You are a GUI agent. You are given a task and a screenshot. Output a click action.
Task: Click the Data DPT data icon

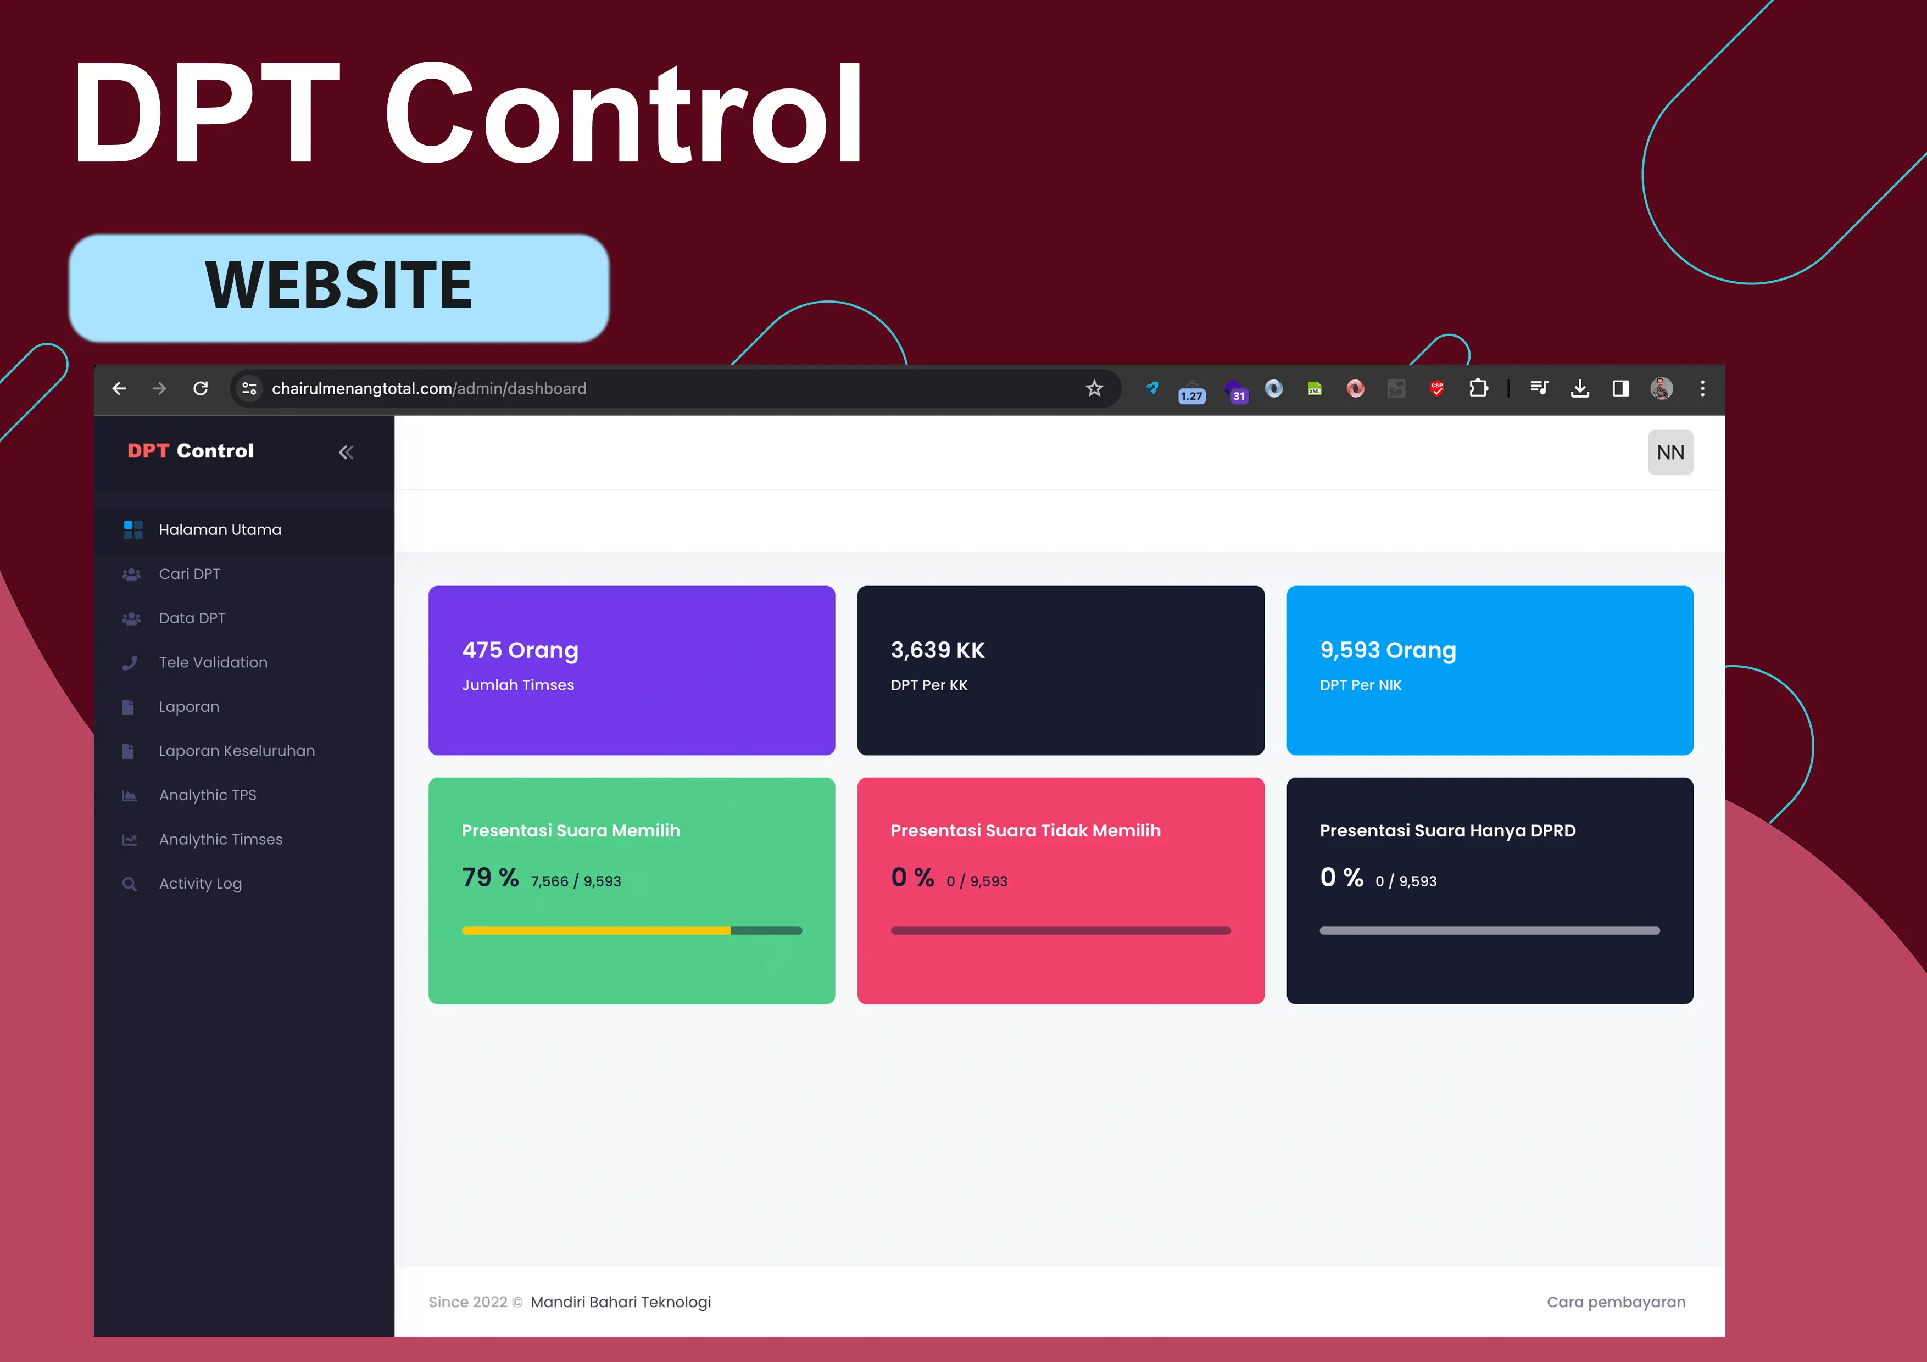coord(133,618)
